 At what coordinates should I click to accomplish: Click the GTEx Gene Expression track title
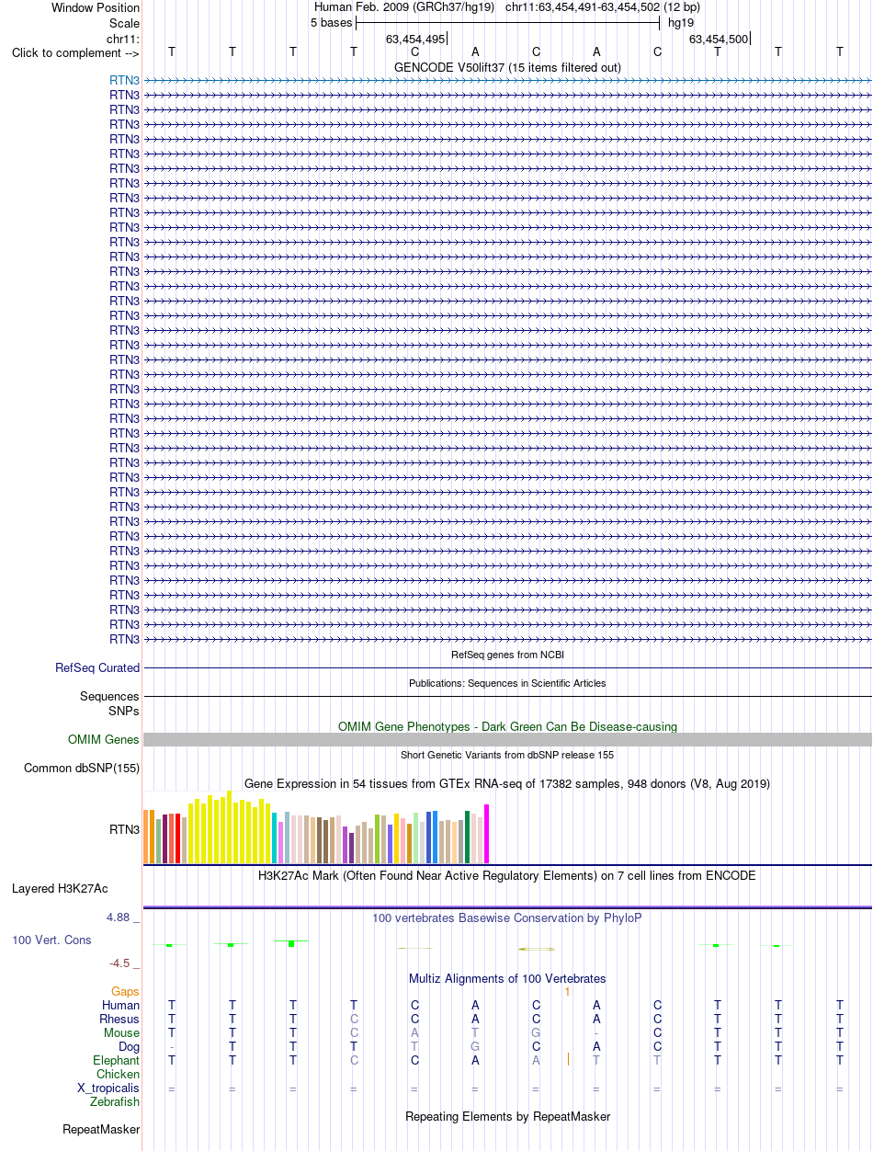point(507,784)
